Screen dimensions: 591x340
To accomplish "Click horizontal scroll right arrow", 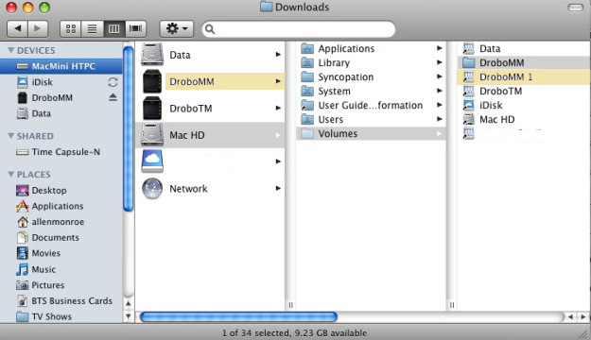I will click(x=583, y=316).
